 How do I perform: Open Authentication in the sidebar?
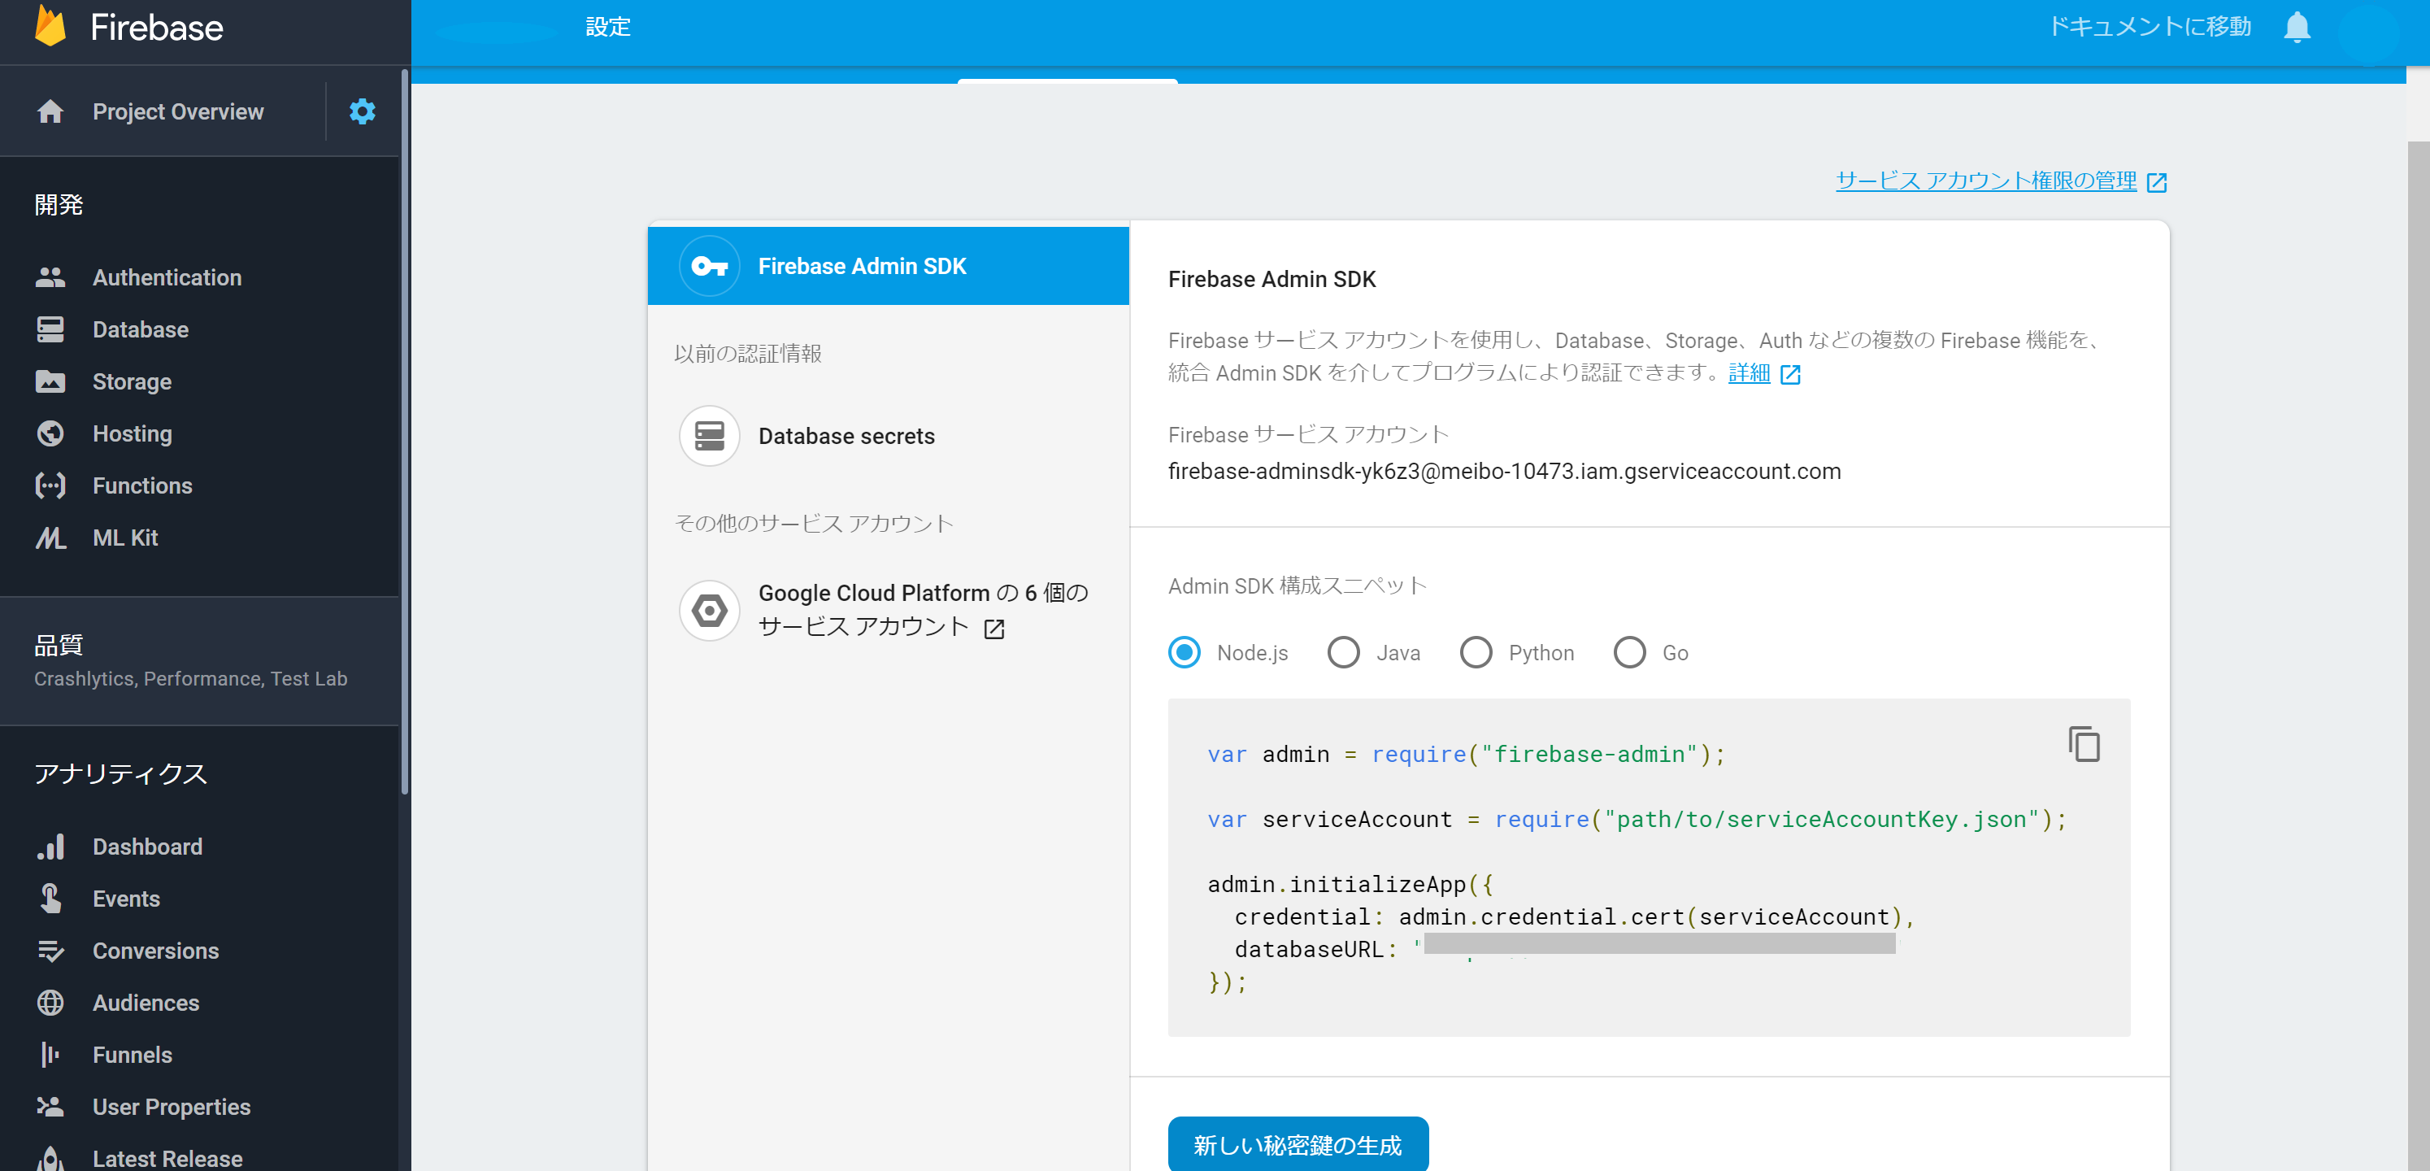point(167,277)
